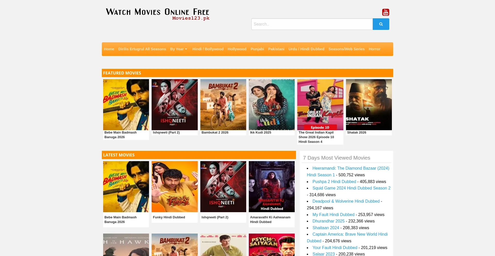The width and height of the screenshot is (495, 256).
Task: Open Urdu / Hindi Dubbed category
Action: pyautogui.click(x=306, y=49)
